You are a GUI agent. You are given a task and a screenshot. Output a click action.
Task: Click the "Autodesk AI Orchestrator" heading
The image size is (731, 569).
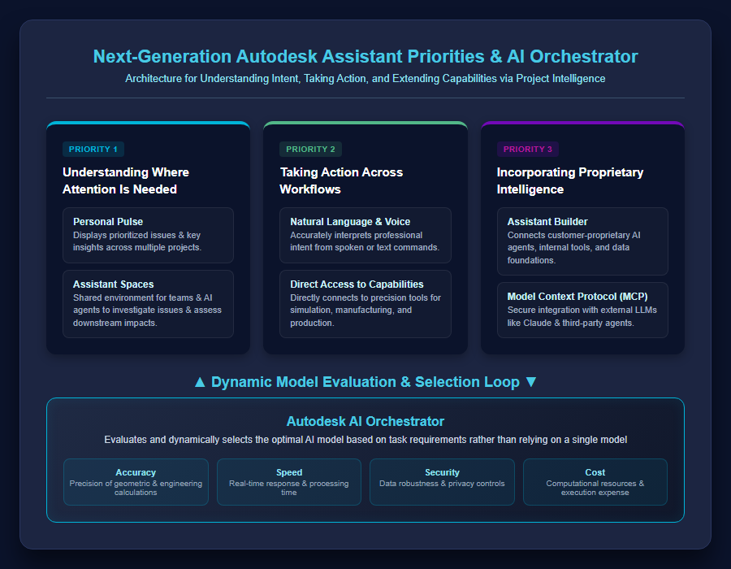tap(365, 421)
